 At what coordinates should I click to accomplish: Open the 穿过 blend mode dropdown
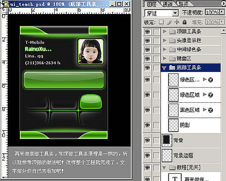coord(175,13)
